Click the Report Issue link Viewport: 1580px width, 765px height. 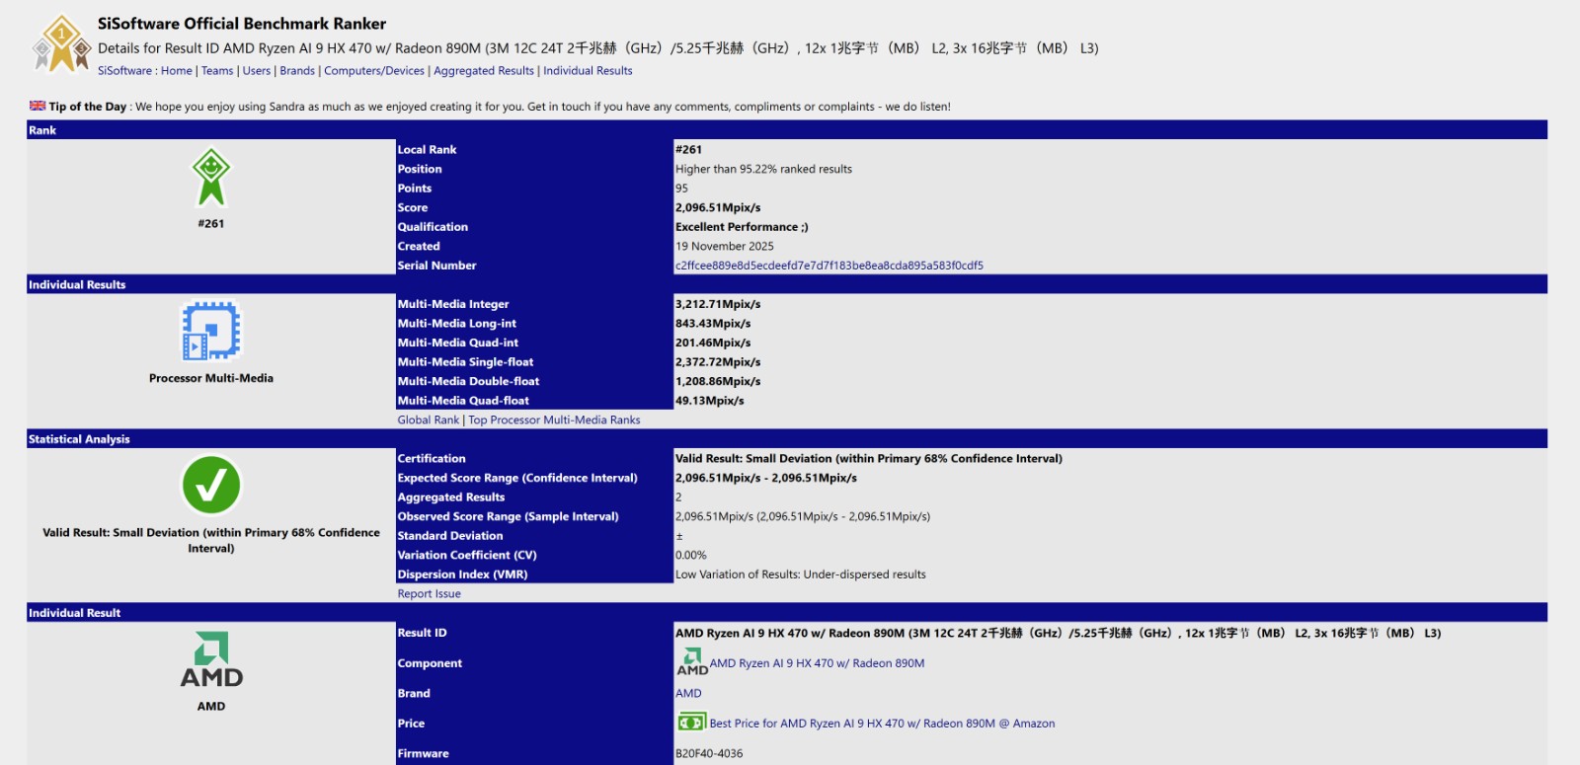pos(429,594)
